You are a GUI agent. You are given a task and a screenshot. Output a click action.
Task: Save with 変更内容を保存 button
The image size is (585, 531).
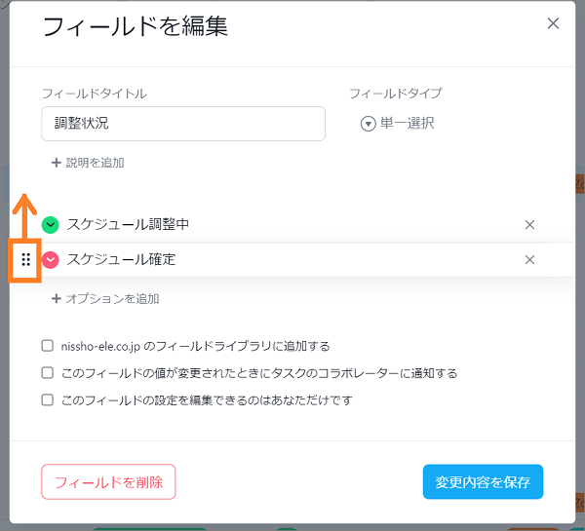(x=483, y=481)
